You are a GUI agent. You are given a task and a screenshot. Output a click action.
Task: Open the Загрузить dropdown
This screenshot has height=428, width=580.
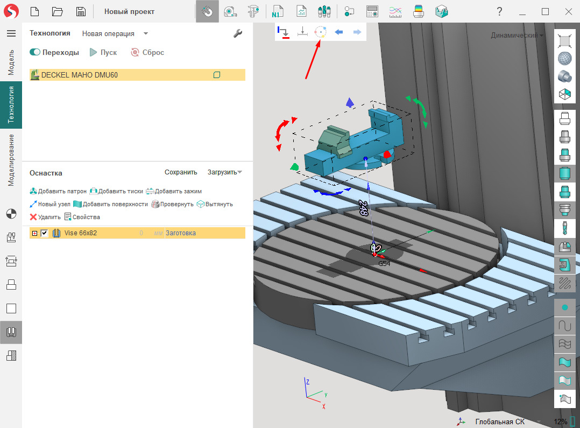(x=224, y=172)
